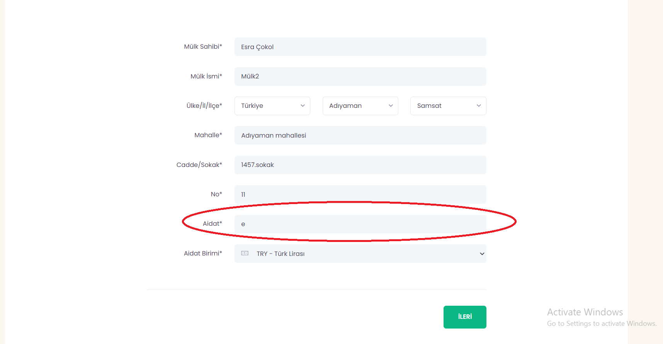
Task: Click the banknote icon in Aidat Birimi field
Action: 245,253
